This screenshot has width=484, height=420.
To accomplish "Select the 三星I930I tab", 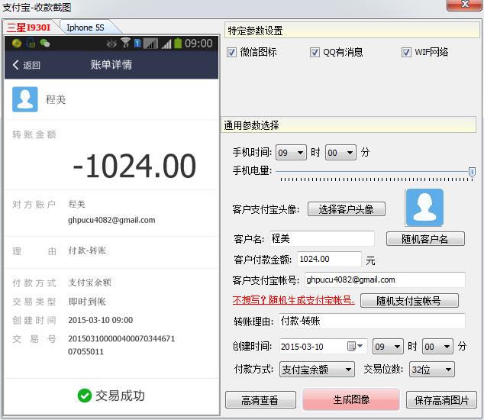I will click(29, 27).
